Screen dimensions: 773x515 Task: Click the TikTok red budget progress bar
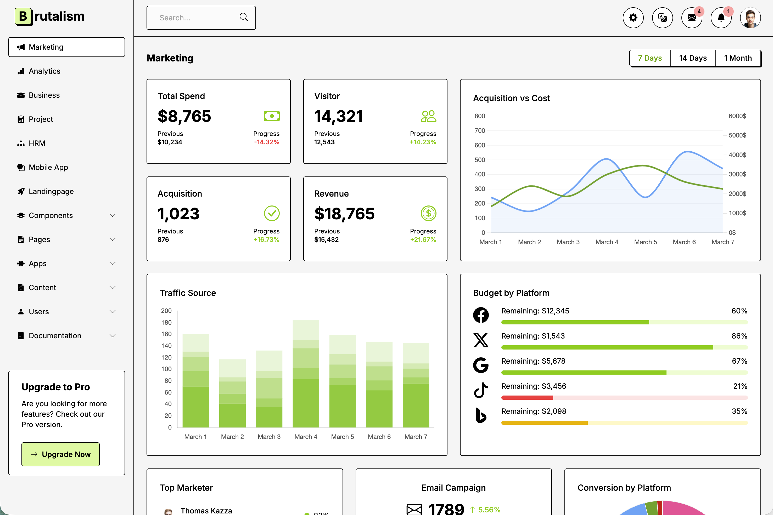point(624,398)
